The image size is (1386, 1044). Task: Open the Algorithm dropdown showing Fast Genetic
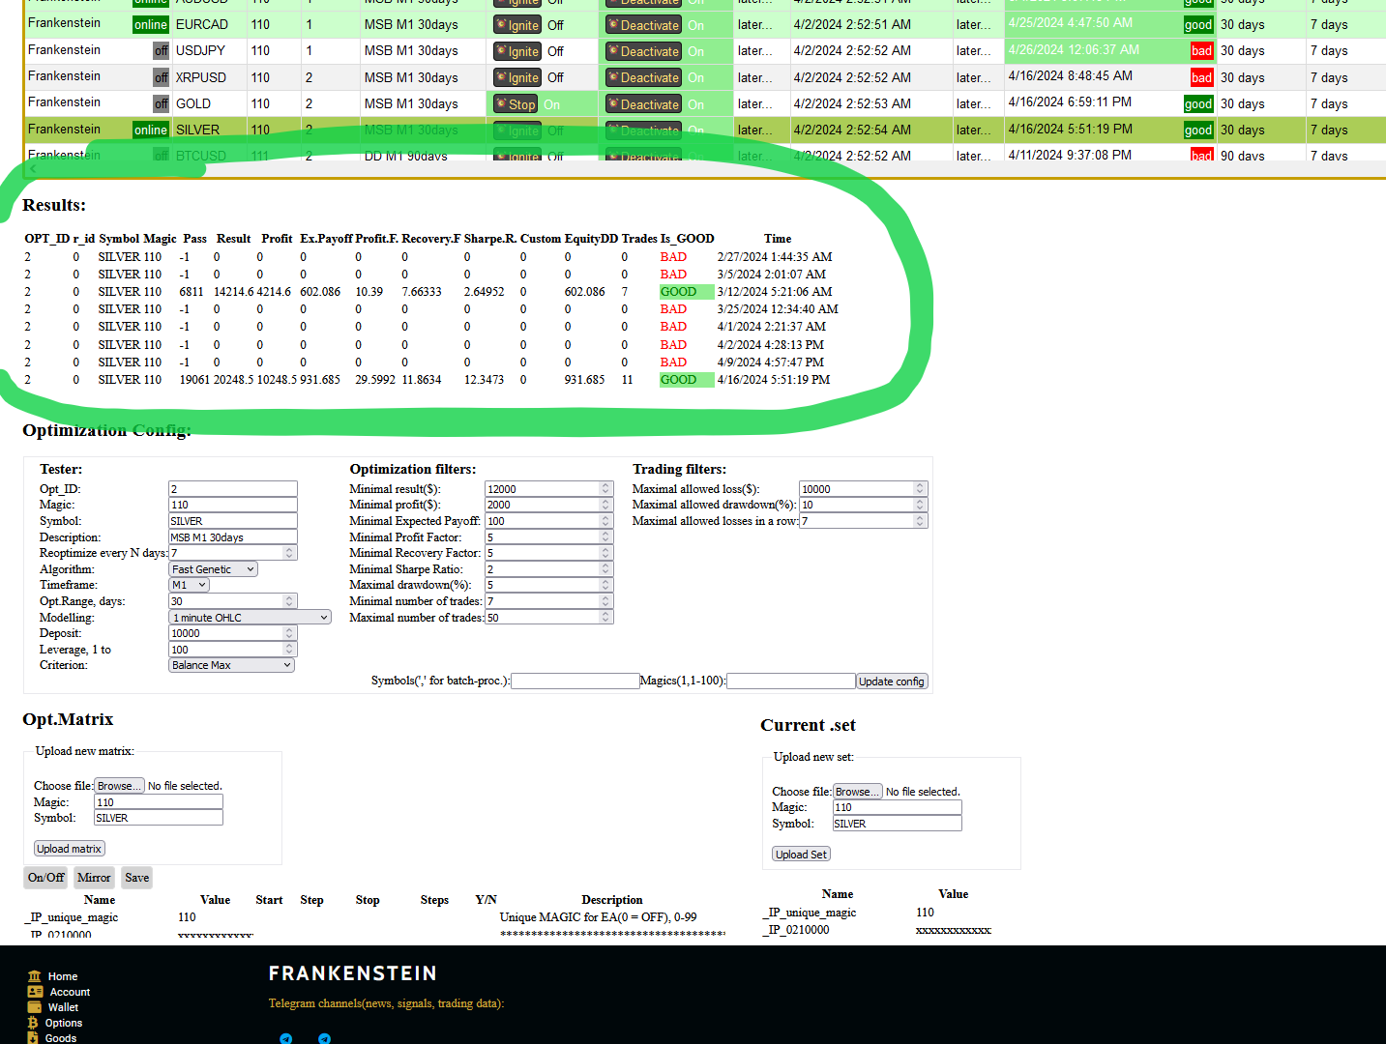pos(213,569)
